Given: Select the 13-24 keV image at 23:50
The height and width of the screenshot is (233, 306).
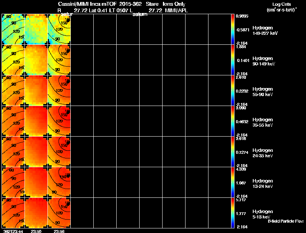Looking at the screenshot, I should point(36,182).
